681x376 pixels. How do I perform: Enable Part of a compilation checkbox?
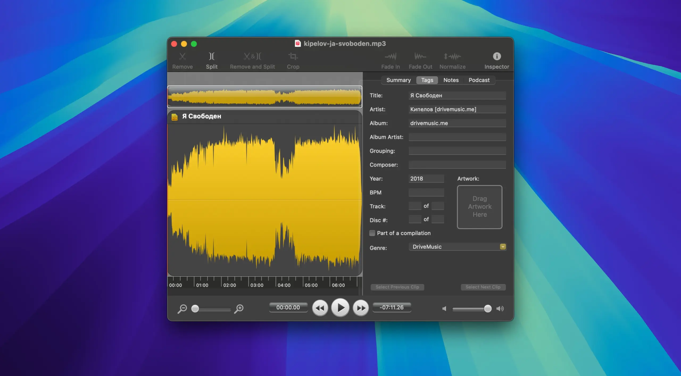point(372,233)
